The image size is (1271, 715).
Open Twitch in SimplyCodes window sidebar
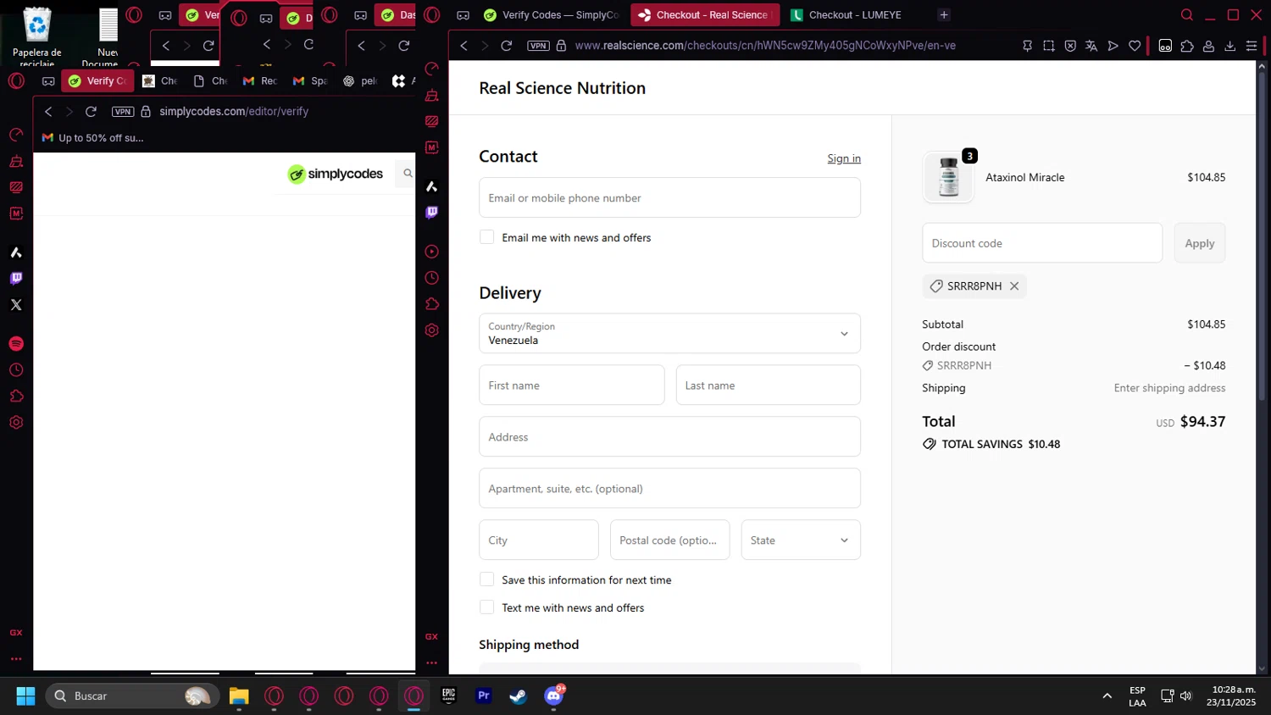click(x=16, y=279)
